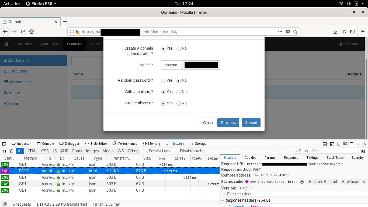Collapse the Response headers section
The image size is (368, 207).
pyautogui.click(x=223, y=200)
